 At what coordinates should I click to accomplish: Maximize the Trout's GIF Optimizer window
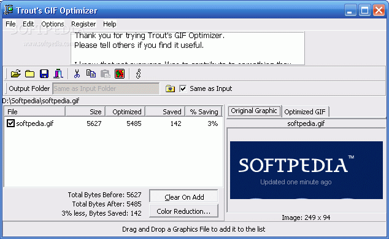click(x=364, y=10)
